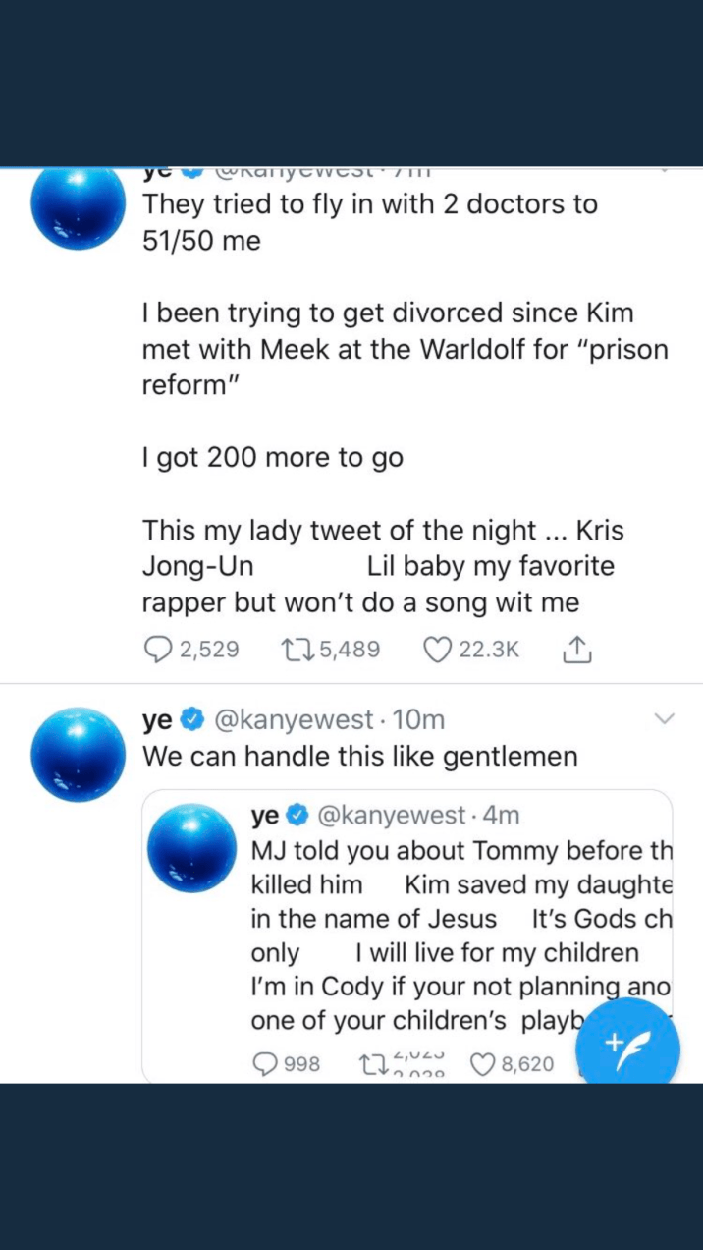
Task: Share the tweet about 51/50 doctors
Action: 578,650
